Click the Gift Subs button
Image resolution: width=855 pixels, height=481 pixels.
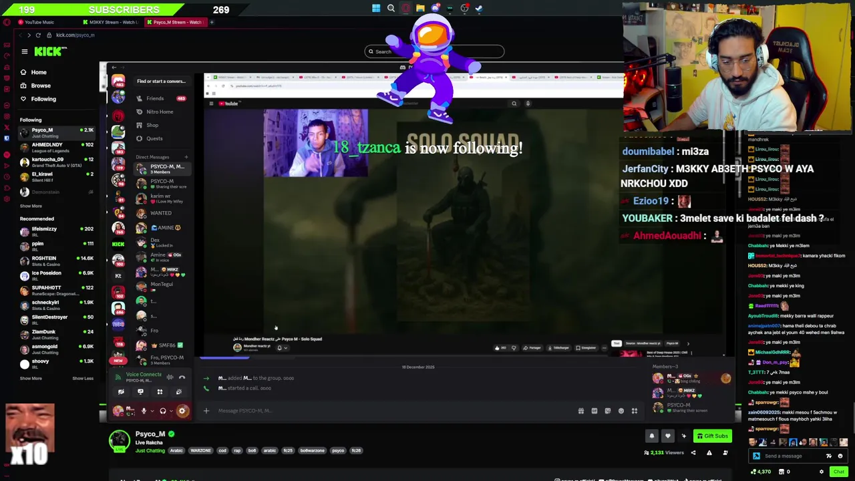click(713, 436)
